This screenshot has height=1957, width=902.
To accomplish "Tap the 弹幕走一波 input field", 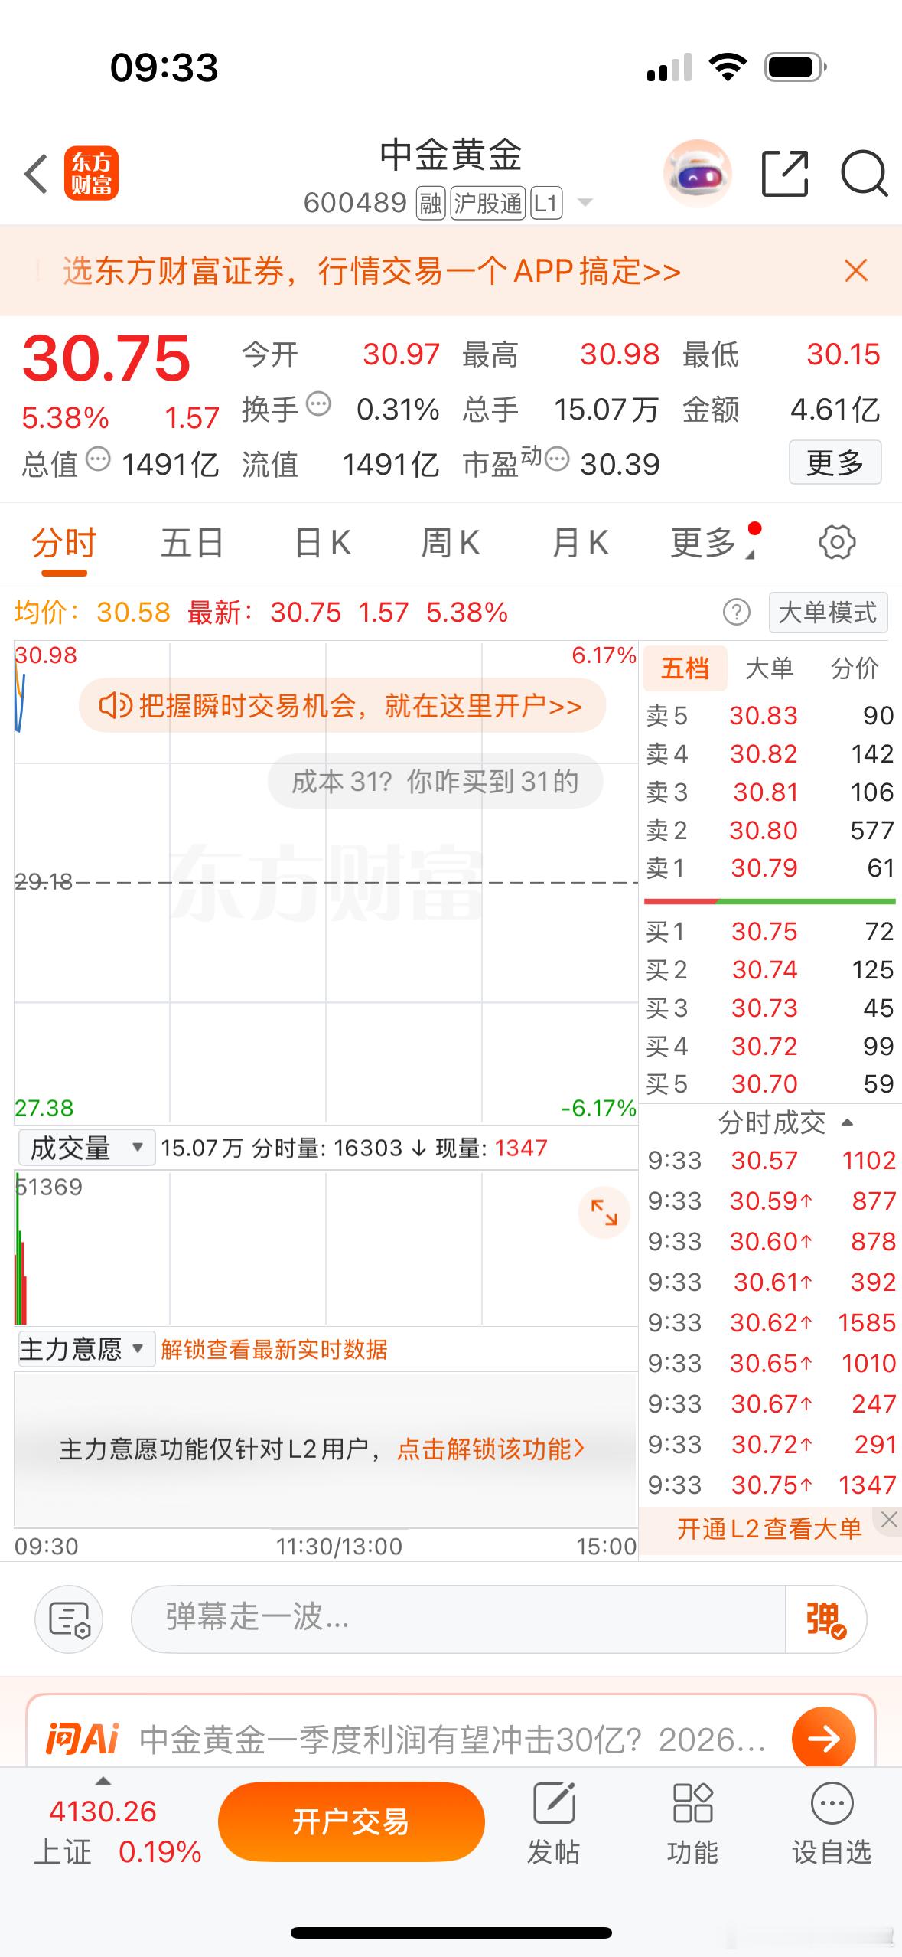I will click(x=459, y=1619).
